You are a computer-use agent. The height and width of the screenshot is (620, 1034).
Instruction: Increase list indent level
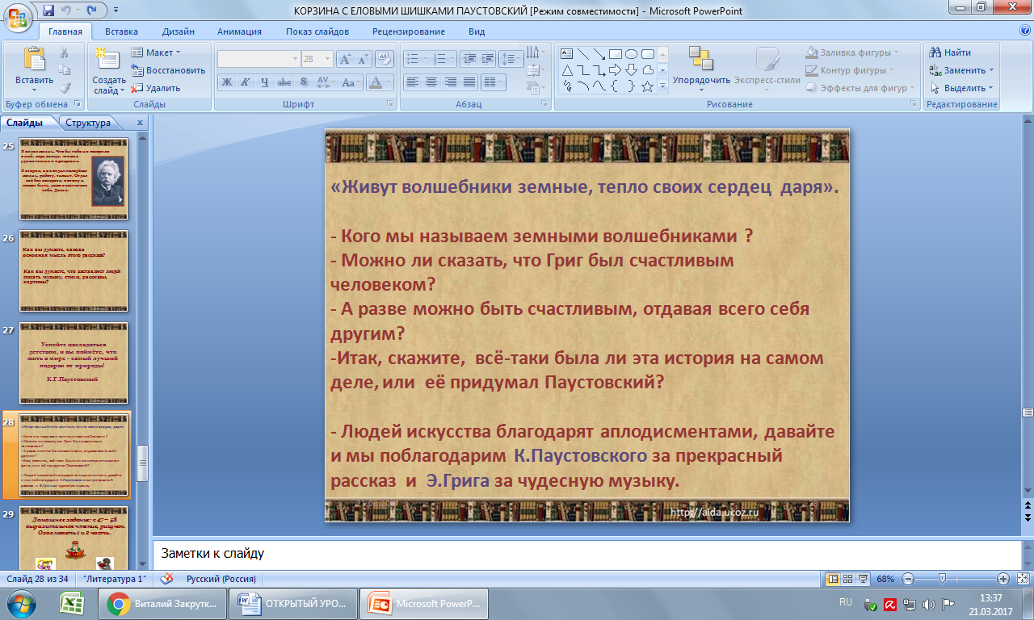487,59
